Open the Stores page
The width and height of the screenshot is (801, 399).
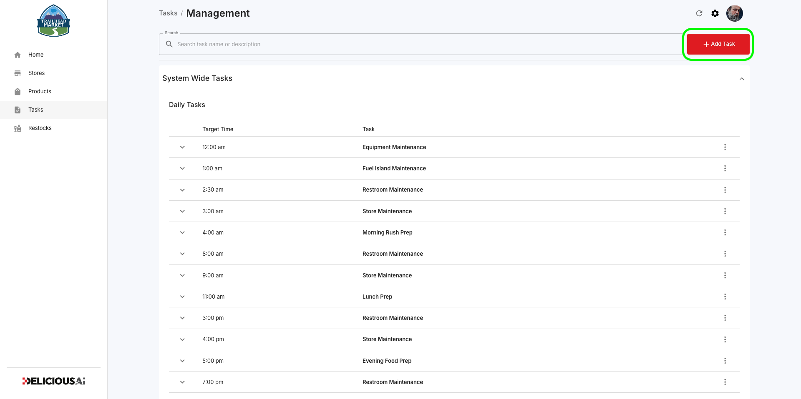coord(53,73)
